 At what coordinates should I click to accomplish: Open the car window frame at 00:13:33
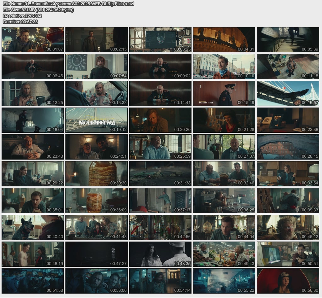click(x=97, y=93)
